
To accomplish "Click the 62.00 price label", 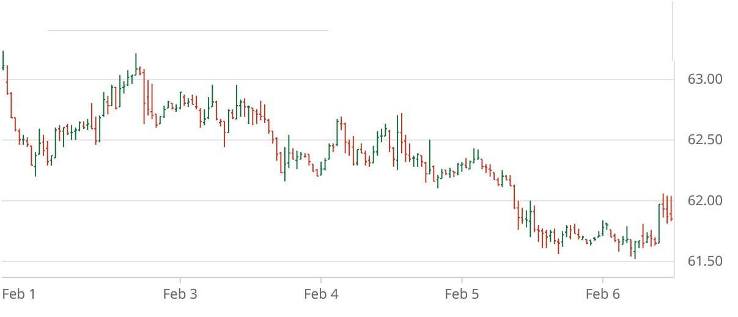I will (x=705, y=200).
